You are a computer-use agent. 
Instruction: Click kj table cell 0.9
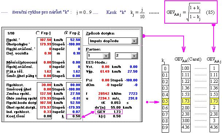[165, 128]
